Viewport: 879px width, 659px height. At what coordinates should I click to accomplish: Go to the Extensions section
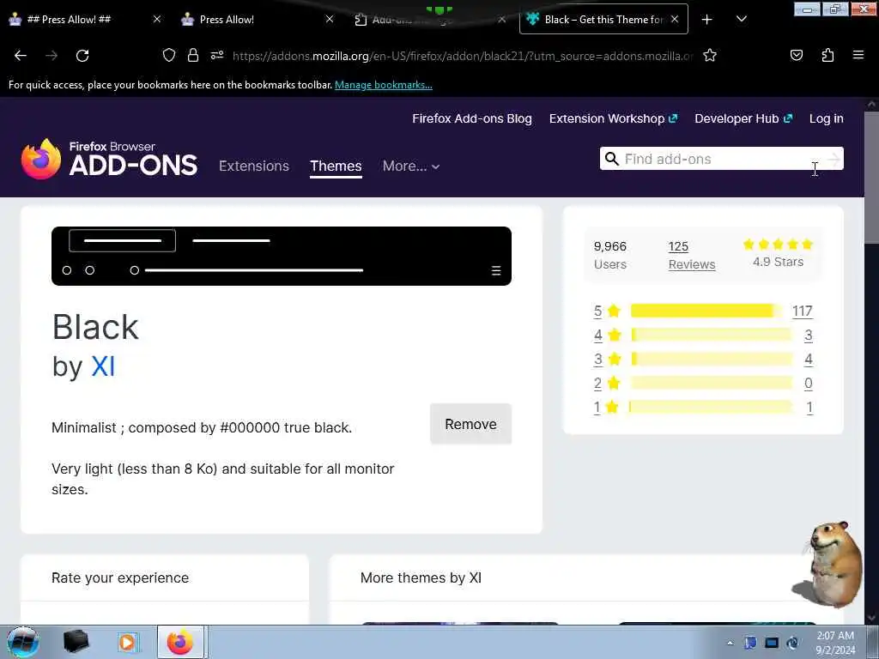[254, 166]
